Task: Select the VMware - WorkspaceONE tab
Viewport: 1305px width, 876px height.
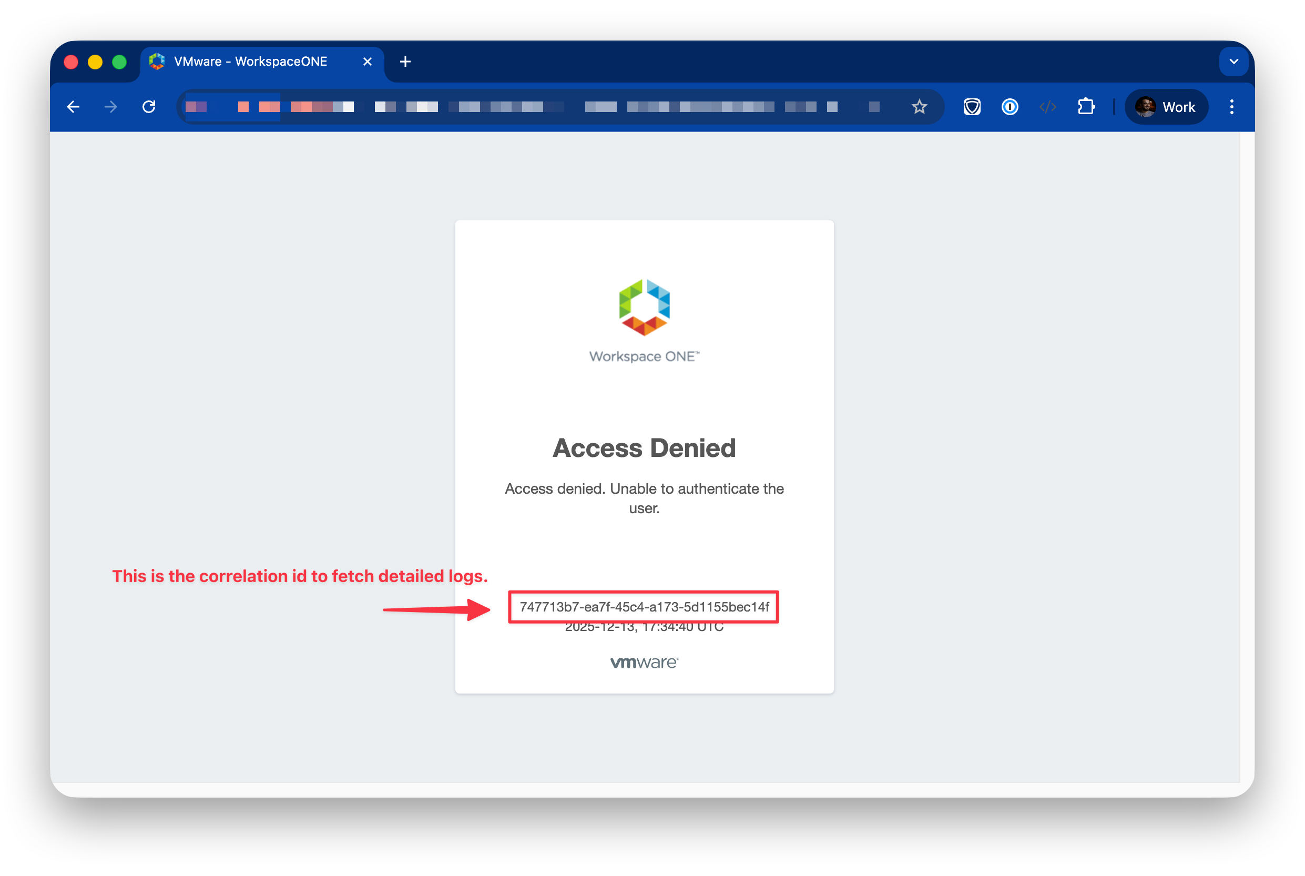Action: [250, 62]
